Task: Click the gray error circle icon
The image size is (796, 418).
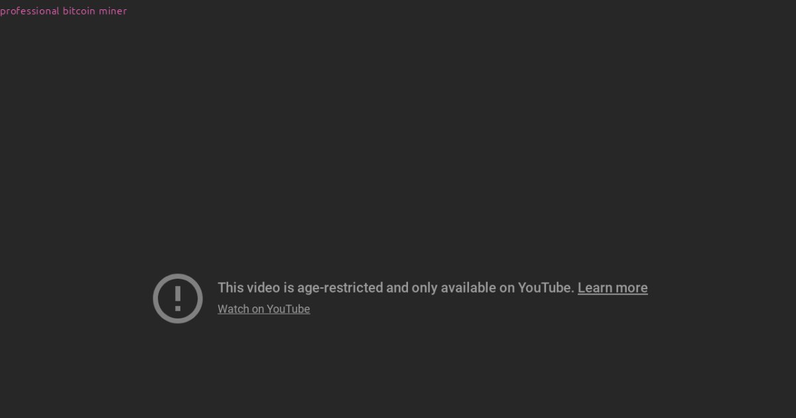Action: (x=178, y=298)
